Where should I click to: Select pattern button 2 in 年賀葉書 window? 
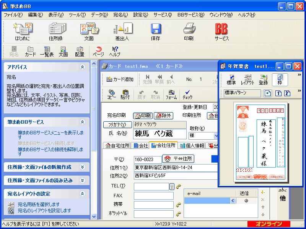point(287,93)
